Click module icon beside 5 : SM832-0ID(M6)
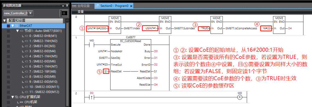The width and height of the screenshot is (312, 107). click(27, 61)
